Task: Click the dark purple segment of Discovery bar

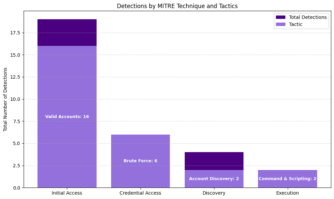Action: point(214,161)
